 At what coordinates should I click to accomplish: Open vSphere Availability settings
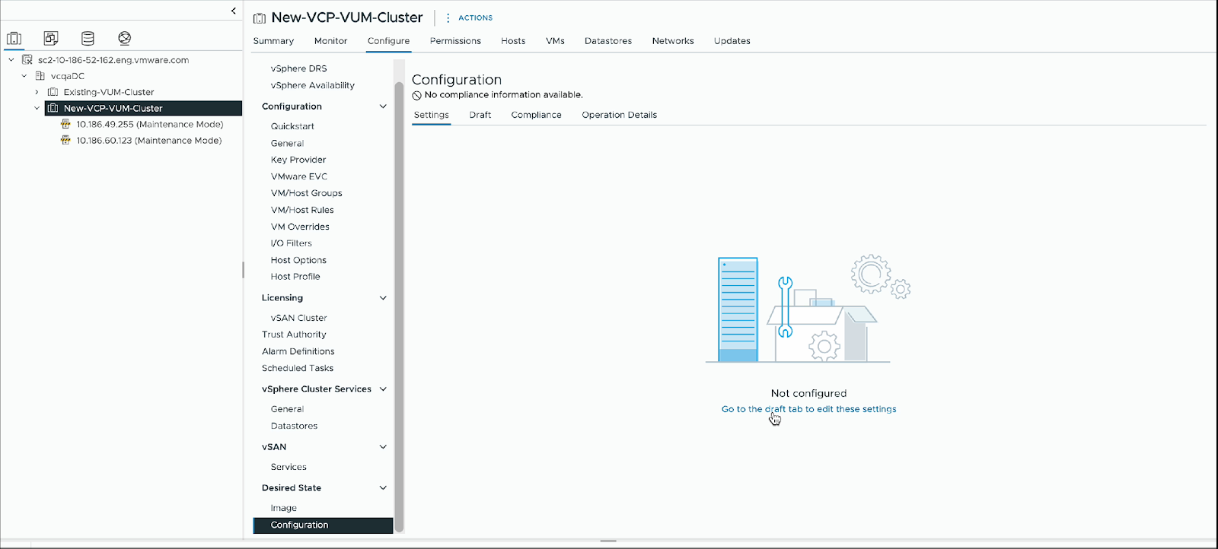click(312, 85)
